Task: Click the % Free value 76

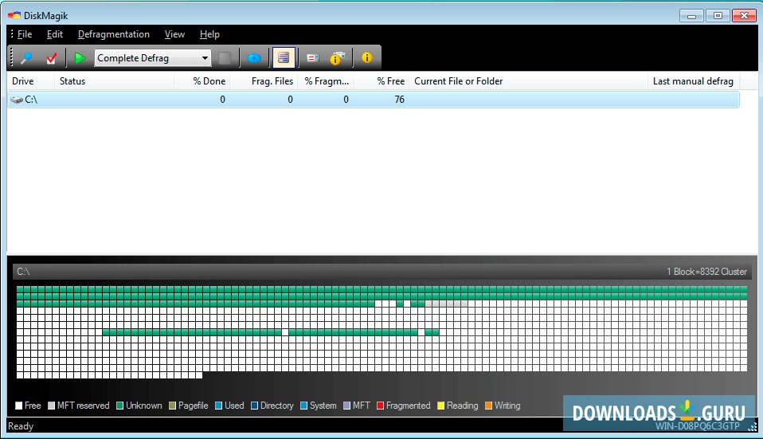Action: (x=399, y=100)
